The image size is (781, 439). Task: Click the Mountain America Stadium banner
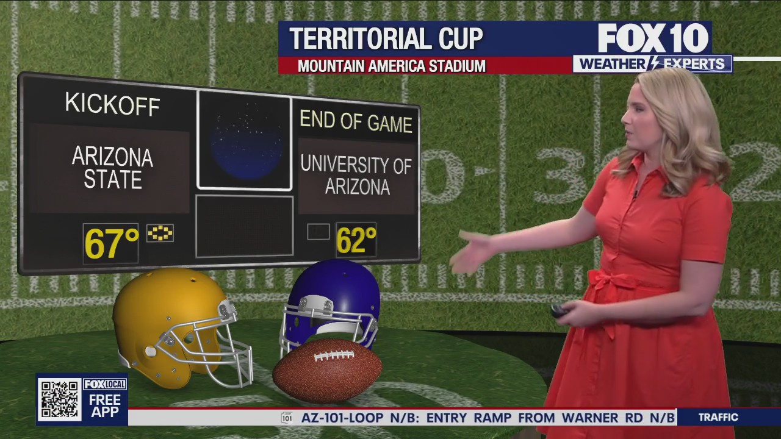tap(392, 66)
